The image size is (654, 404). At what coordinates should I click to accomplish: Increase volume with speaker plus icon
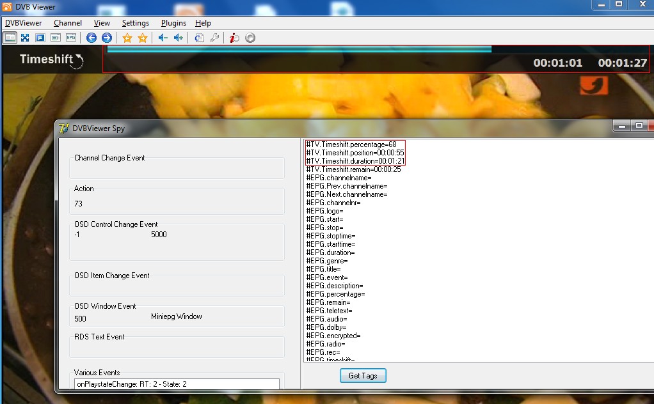tap(179, 38)
